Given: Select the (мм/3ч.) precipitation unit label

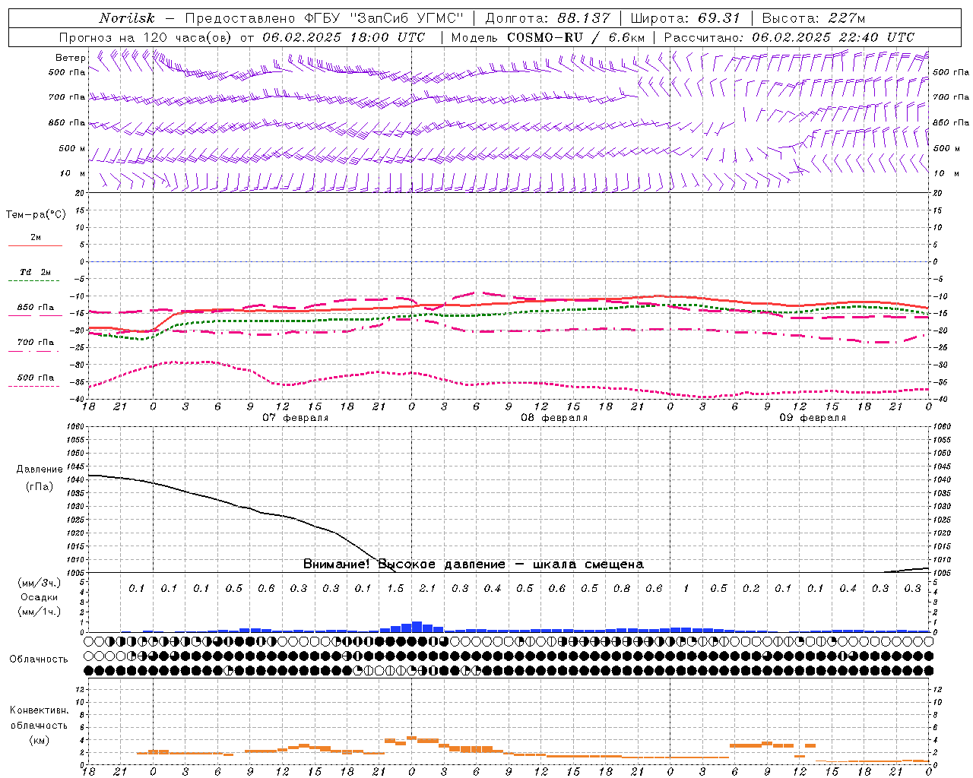Looking at the screenshot, I should click(x=40, y=583).
